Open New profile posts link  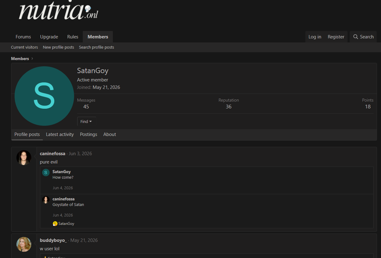[x=59, y=47]
